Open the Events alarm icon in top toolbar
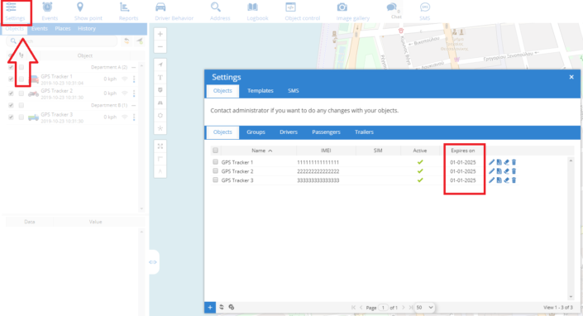 click(x=48, y=7)
